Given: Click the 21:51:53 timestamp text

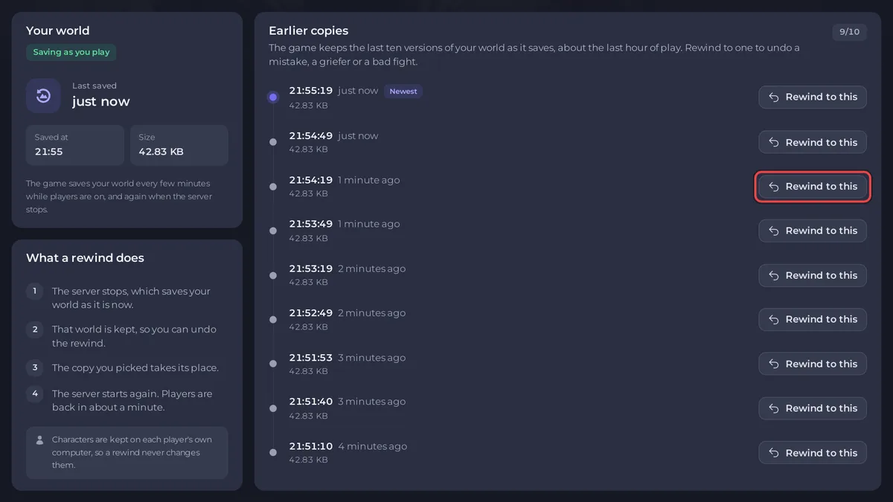Looking at the screenshot, I should (x=311, y=358).
